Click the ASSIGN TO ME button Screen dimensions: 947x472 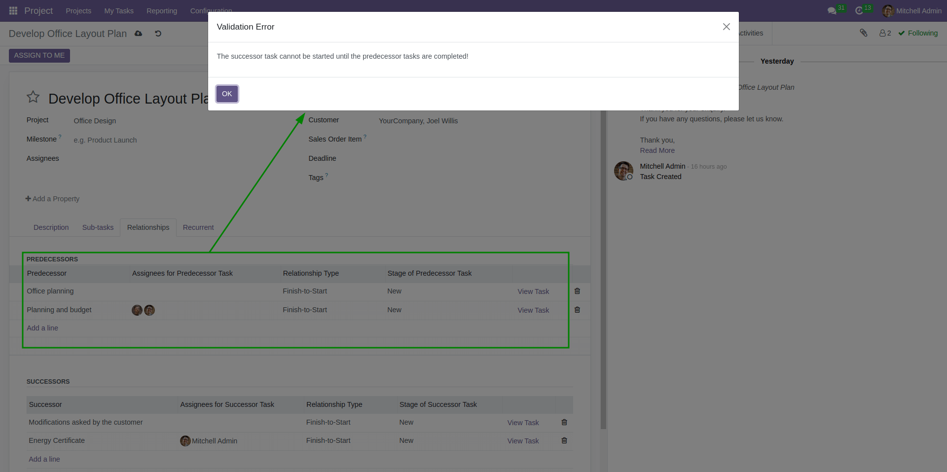[x=39, y=55]
